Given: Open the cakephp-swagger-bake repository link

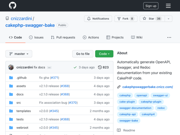Looking at the screenshot, I should pyautogui.click(x=30, y=25).
